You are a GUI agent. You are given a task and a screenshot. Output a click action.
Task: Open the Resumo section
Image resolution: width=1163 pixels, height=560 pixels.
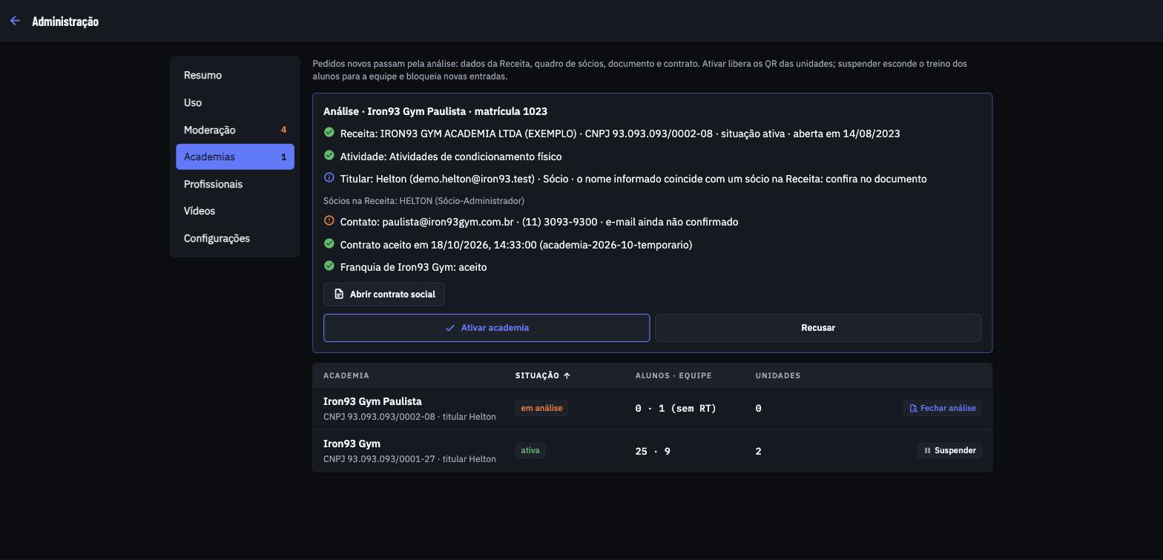click(x=235, y=75)
